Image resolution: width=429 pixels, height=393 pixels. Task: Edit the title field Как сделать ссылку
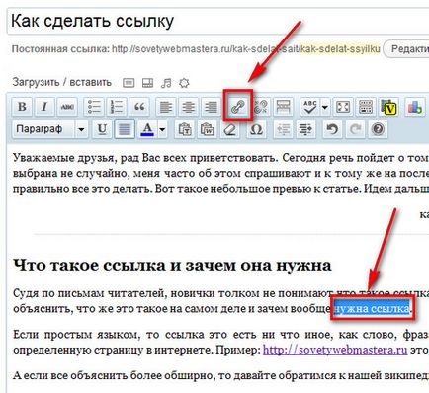coord(217,22)
